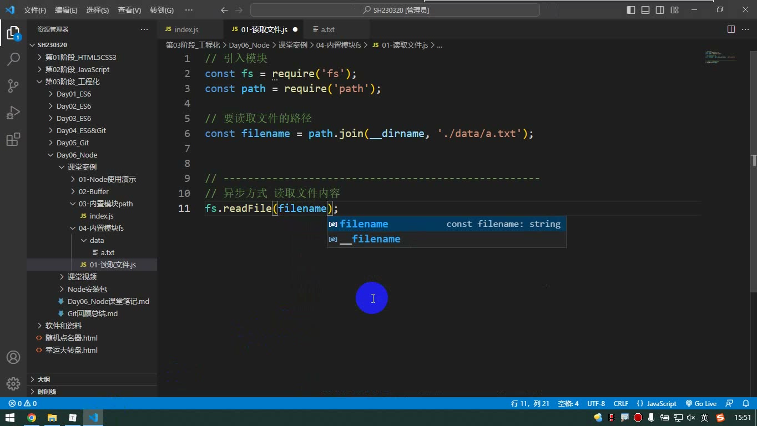This screenshot has width=757, height=426.
Task: Click the split editor icon
Action: point(731,29)
